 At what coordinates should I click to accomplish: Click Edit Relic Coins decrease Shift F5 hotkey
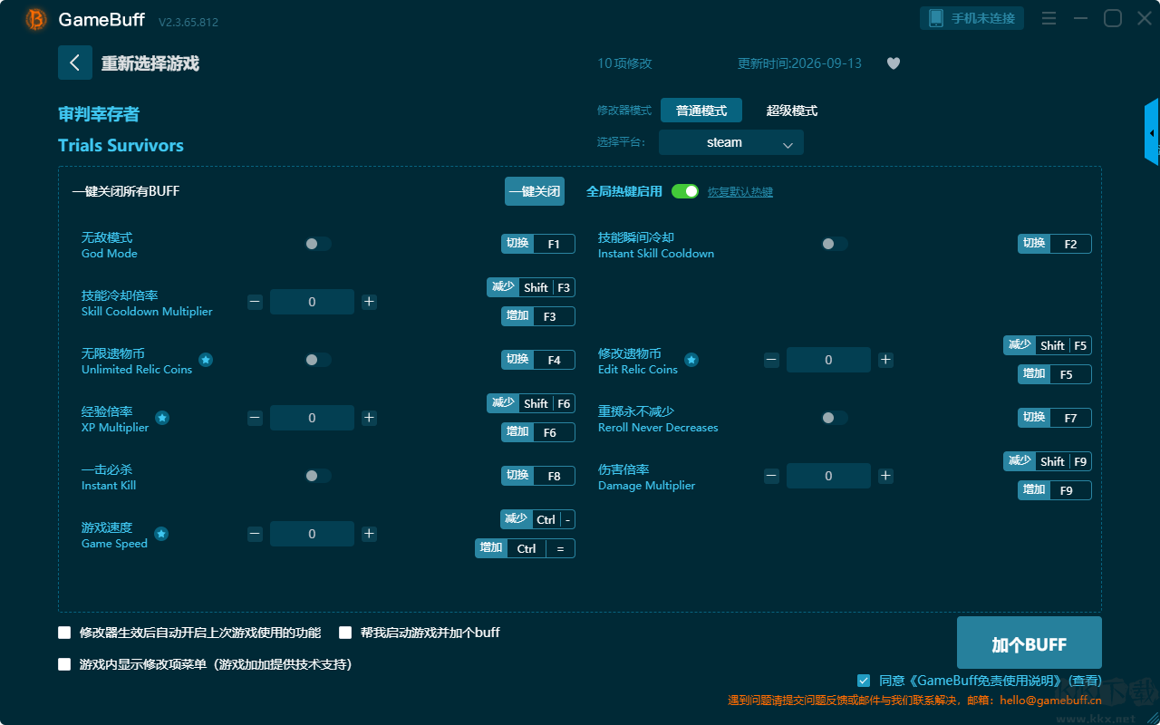click(1048, 345)
